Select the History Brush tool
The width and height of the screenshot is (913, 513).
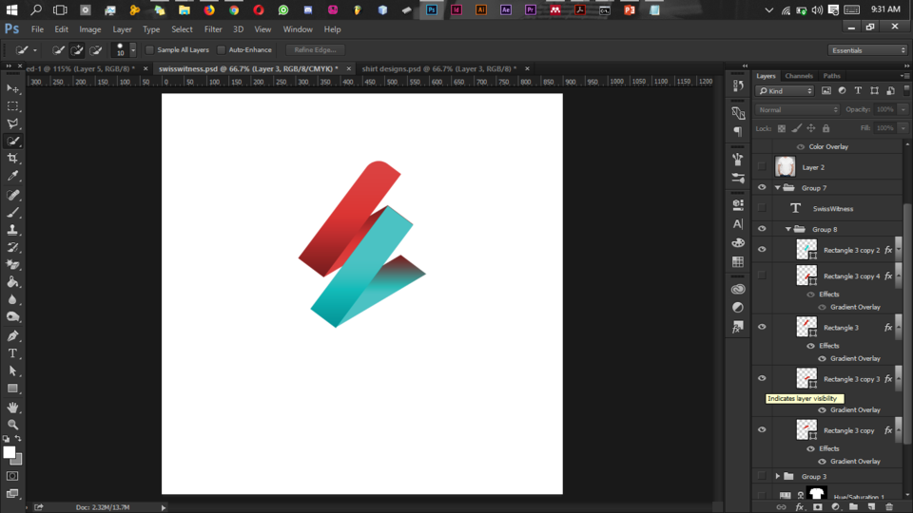tap(12, 247)
